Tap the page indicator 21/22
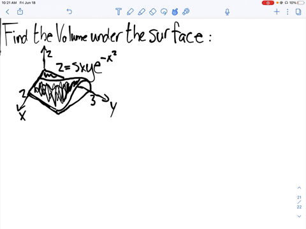Image resolution: width=306 pixels, height=229 pixels. point(299,202)
